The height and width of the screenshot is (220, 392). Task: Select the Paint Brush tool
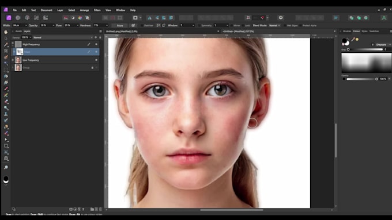coord(6,89)
